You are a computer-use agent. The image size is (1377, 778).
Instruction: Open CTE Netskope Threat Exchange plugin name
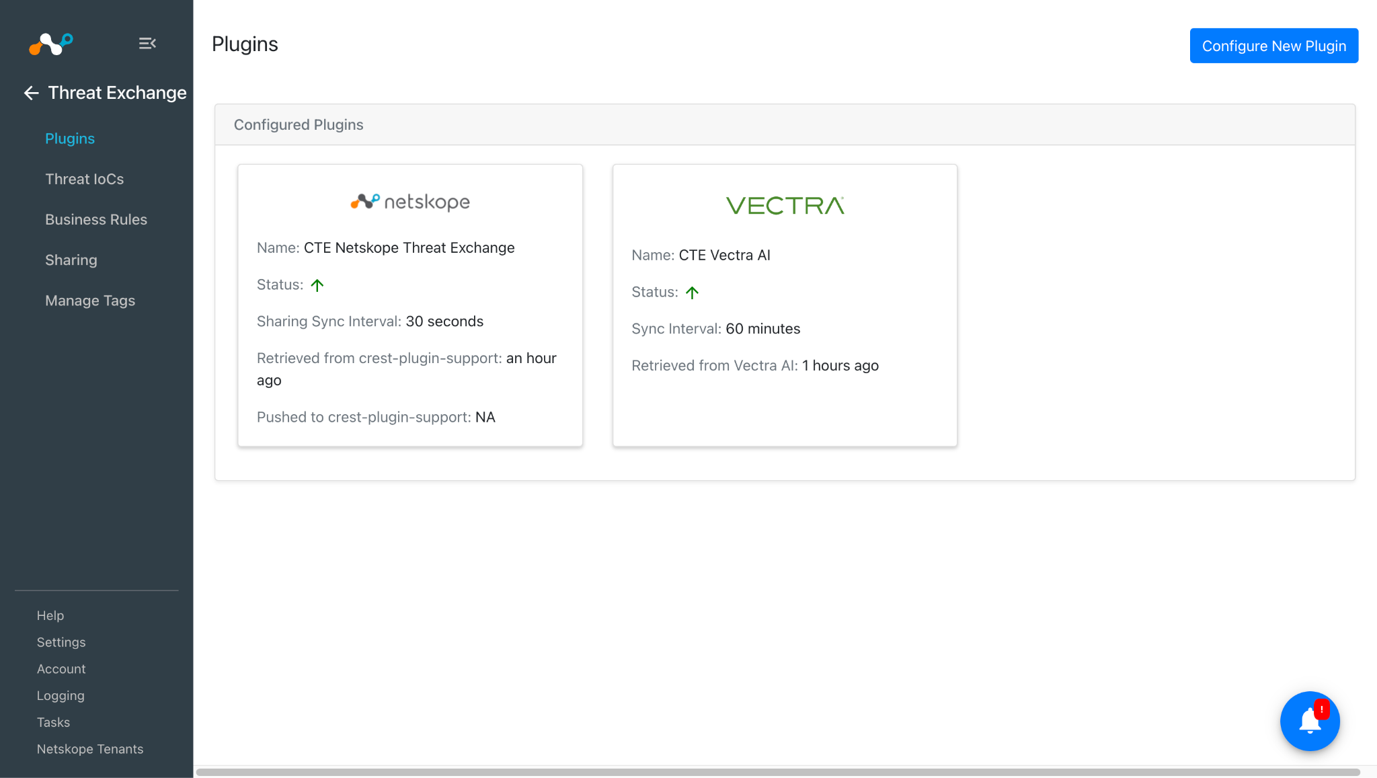[x=409, y=247]
